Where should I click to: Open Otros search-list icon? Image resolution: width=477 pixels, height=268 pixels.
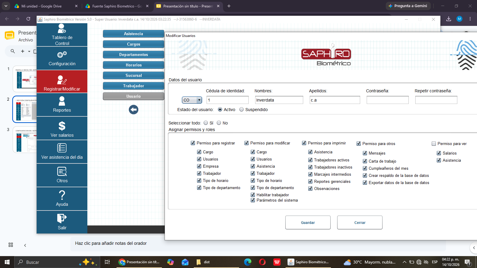[62, 172]
